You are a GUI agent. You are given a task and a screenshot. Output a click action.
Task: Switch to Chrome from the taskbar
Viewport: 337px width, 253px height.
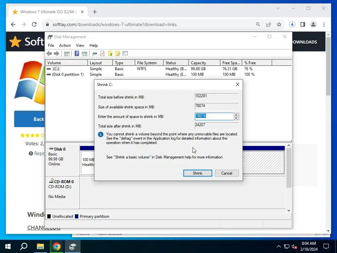click(x=57, y=246)
